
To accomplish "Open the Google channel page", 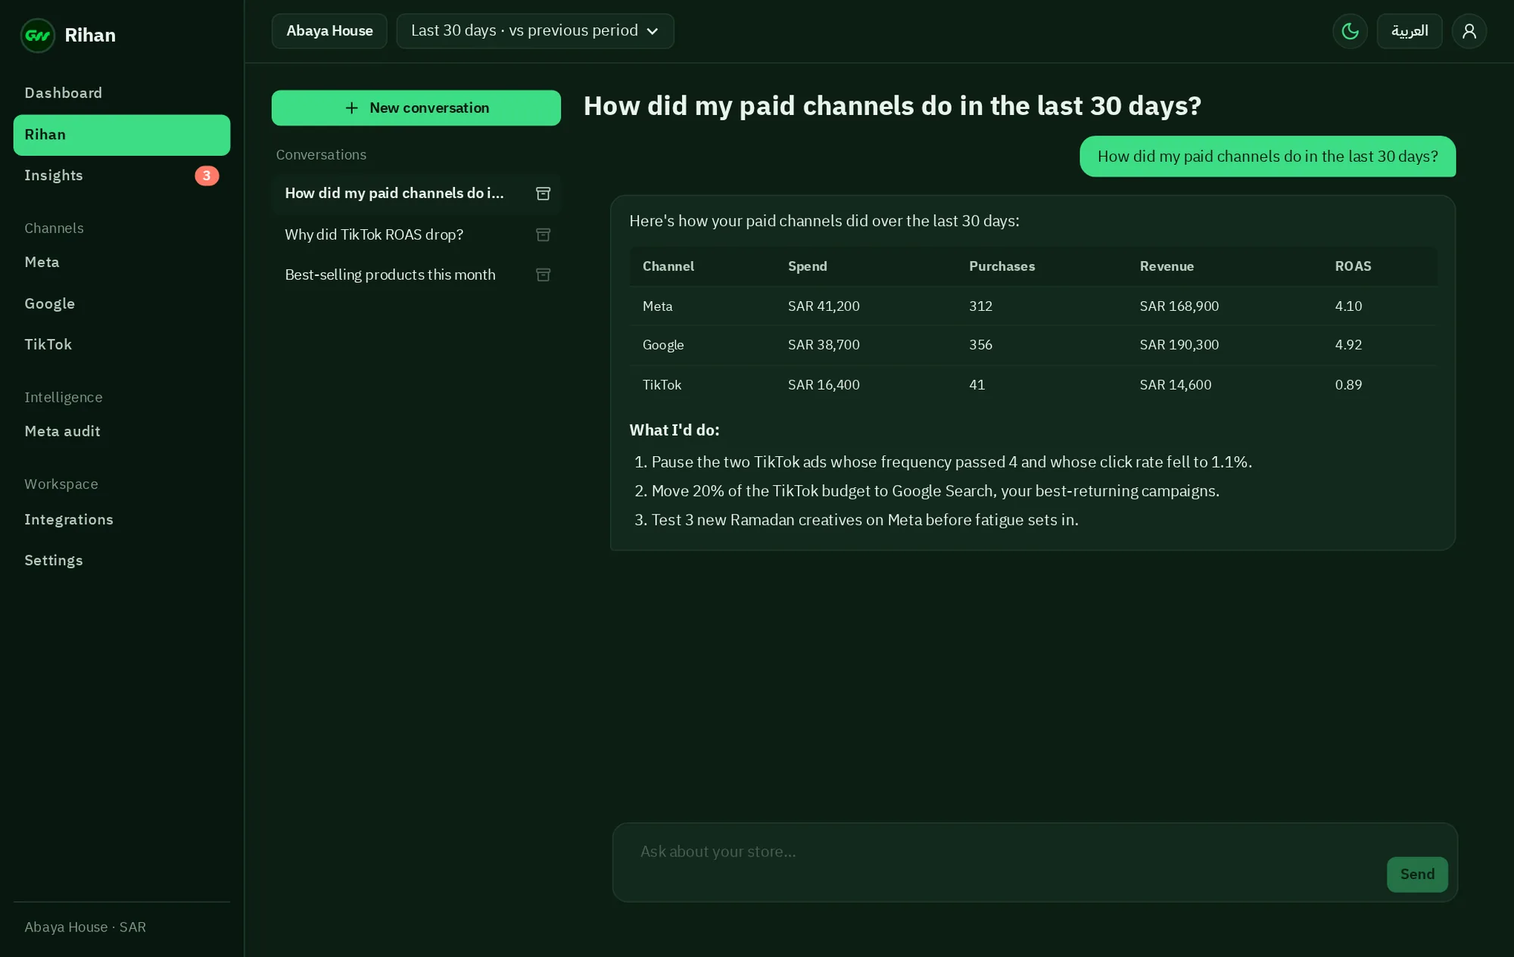I will point(122,304).
